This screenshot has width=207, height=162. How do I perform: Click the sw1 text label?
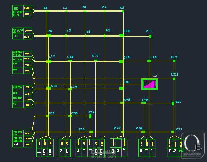(155, 76)
